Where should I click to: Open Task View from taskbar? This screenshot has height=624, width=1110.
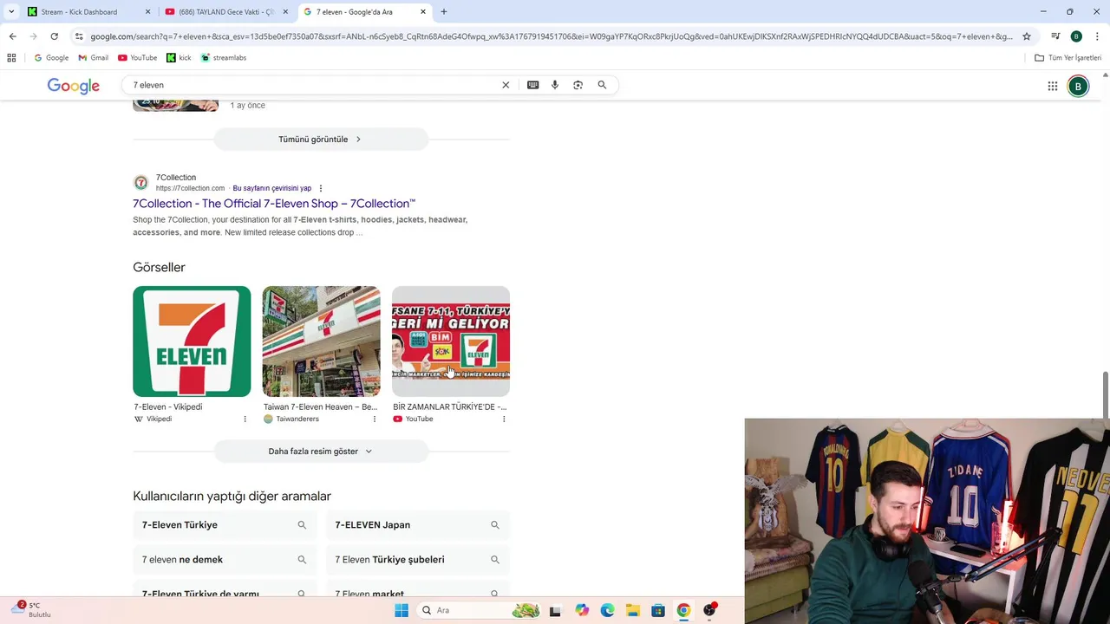tap(555, 610)
